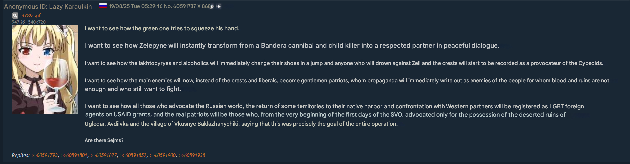
Task: Click the poster ID Lazy Karaulkin
Action: [70, 6]
